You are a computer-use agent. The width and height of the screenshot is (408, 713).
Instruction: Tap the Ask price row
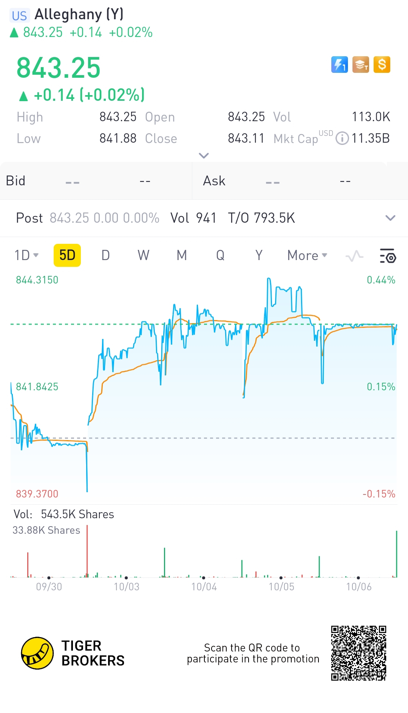coord(300,181)
